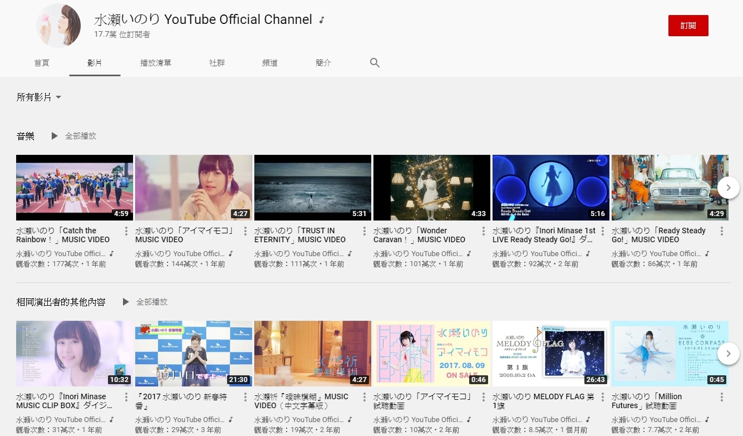Click view count 觀看次數：92萬次
Image resolution: width=743 pixels, height=436 pixels.
pos(523,264)
